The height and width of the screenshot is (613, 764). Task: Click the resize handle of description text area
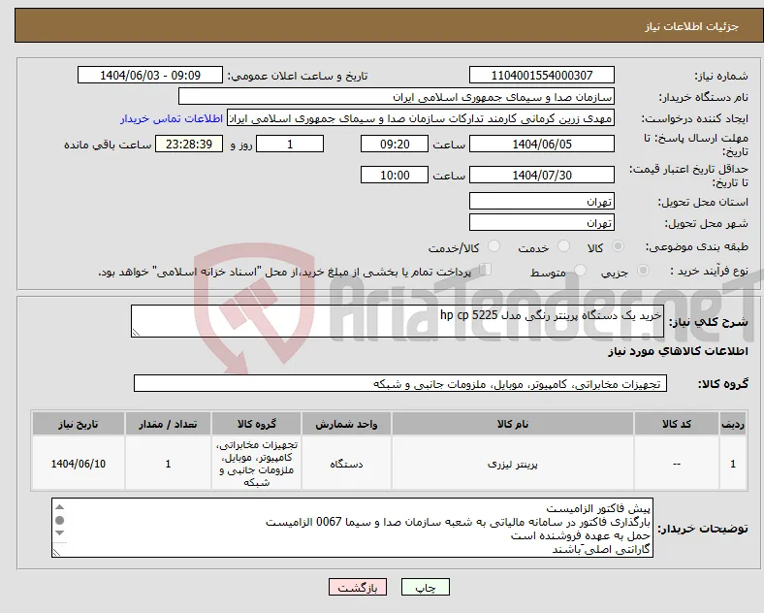[136, 333]
